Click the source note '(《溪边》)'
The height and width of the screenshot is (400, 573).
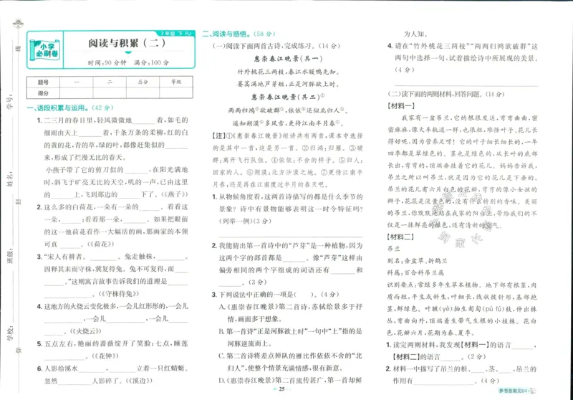pyautogui.click(x=139, y=381)
